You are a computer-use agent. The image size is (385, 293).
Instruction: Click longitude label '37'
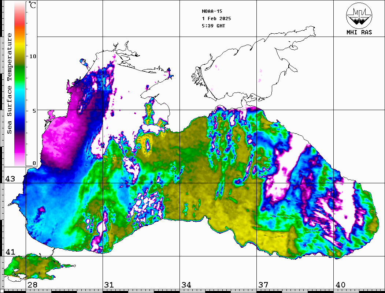point(263,285)
